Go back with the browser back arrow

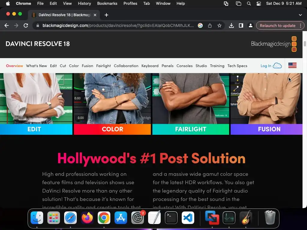[7, 26]
